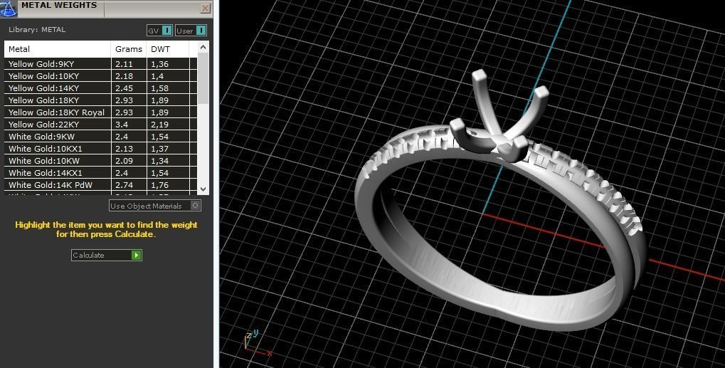The image size is (725, 368).
Task: Select the Yellow Gold:18KY Royal row
Action: (101, 112)
